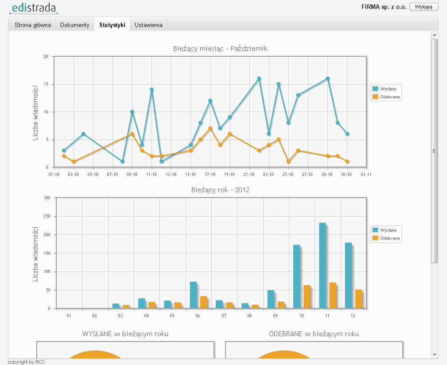Click the 'WYSŁANE w bieżącym roku' heading

pyautogui.click(x=125, y=334)
